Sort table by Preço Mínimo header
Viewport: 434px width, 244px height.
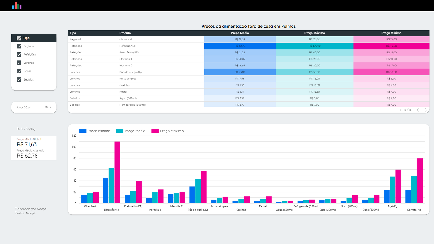point(391,33)
